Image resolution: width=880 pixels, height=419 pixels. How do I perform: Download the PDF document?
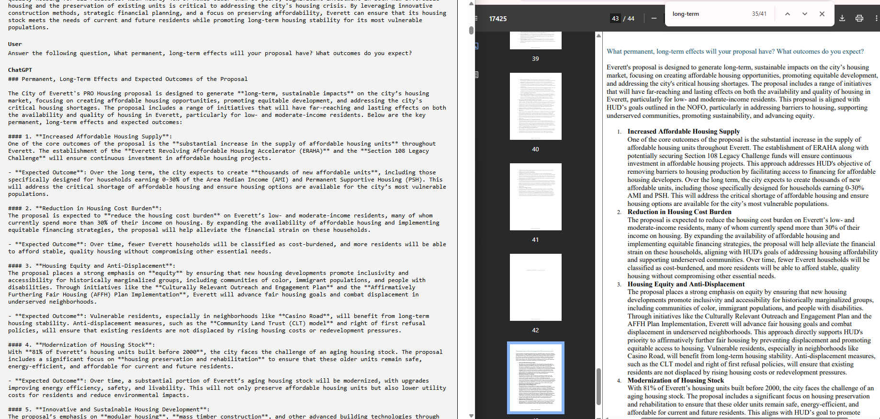click(x=842, y=18)
